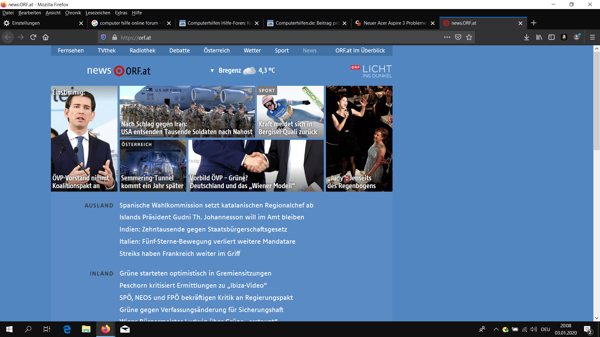Image resolution: width=600 pixels, height=337 pixels.
Task: Show hidden system tray icons
Action: (496, 329)
